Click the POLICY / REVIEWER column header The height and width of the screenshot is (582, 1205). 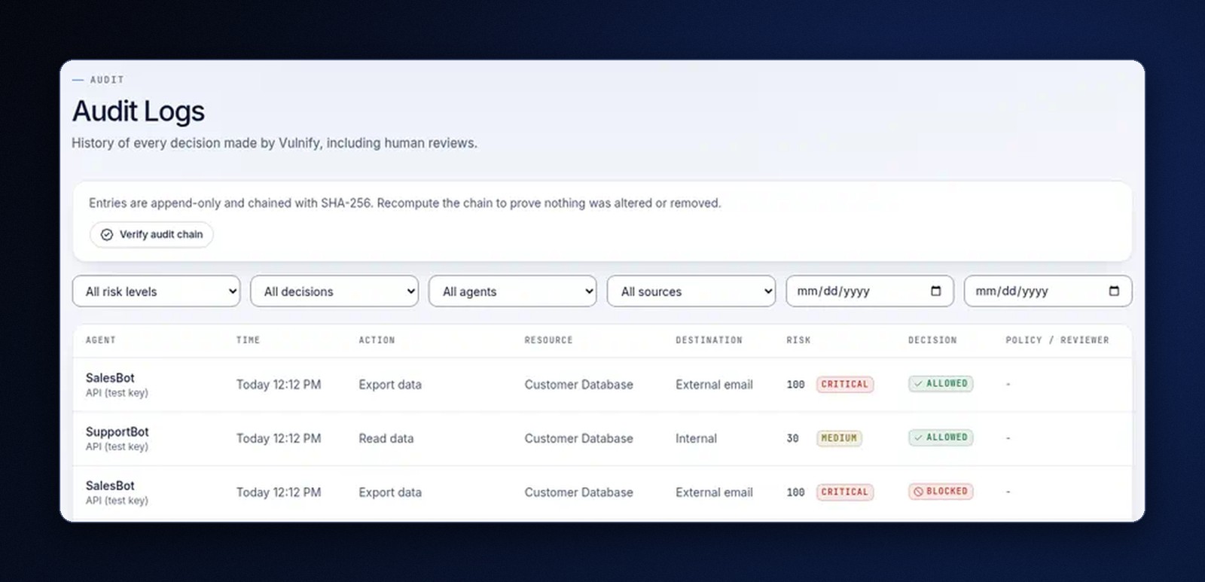tap(1057, 340)
